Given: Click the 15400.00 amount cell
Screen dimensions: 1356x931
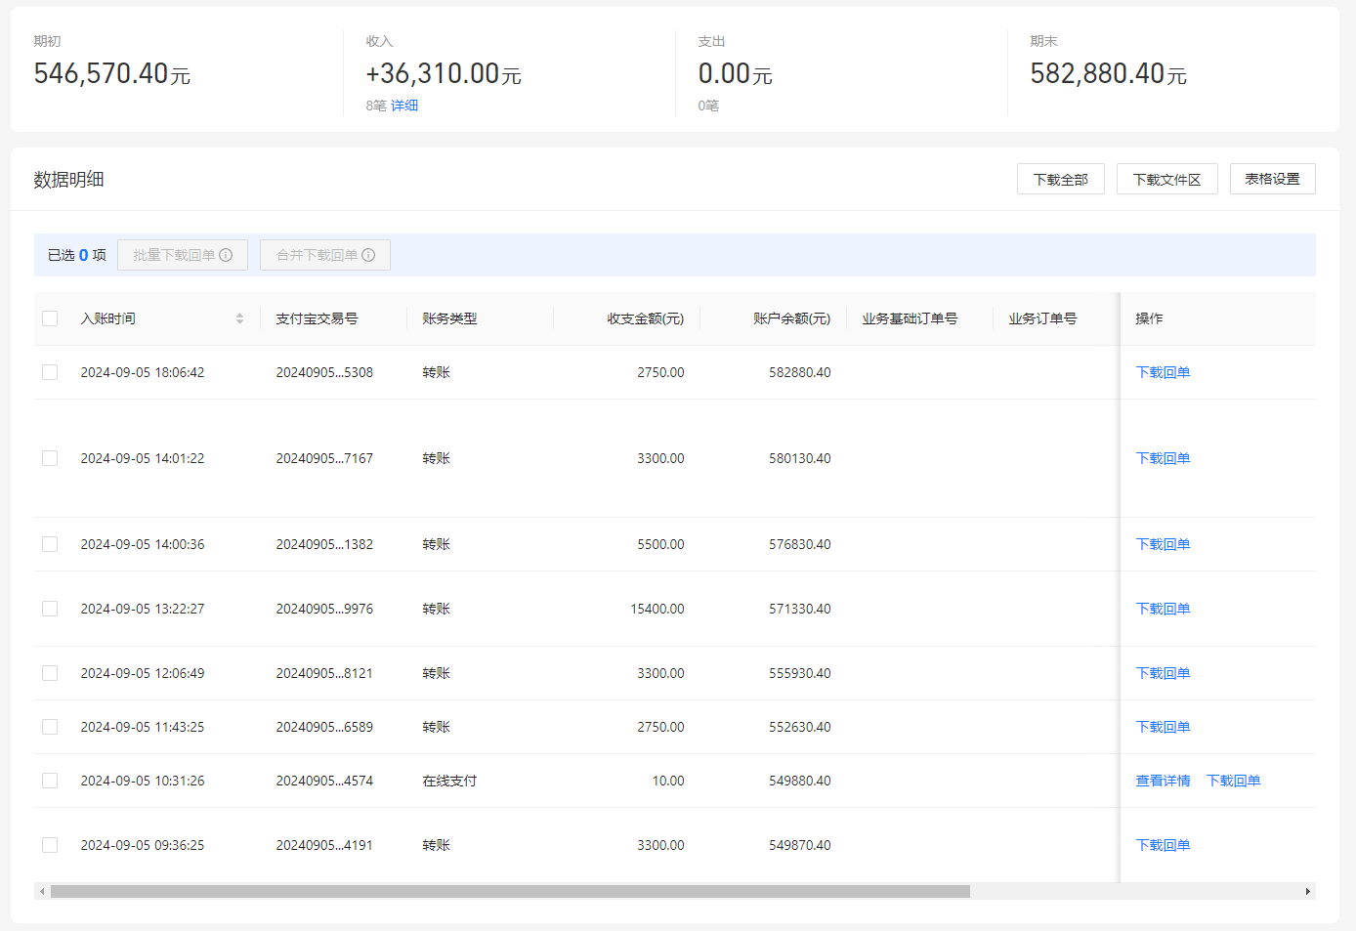Looking at the screenshot, I should click(657, 609).
